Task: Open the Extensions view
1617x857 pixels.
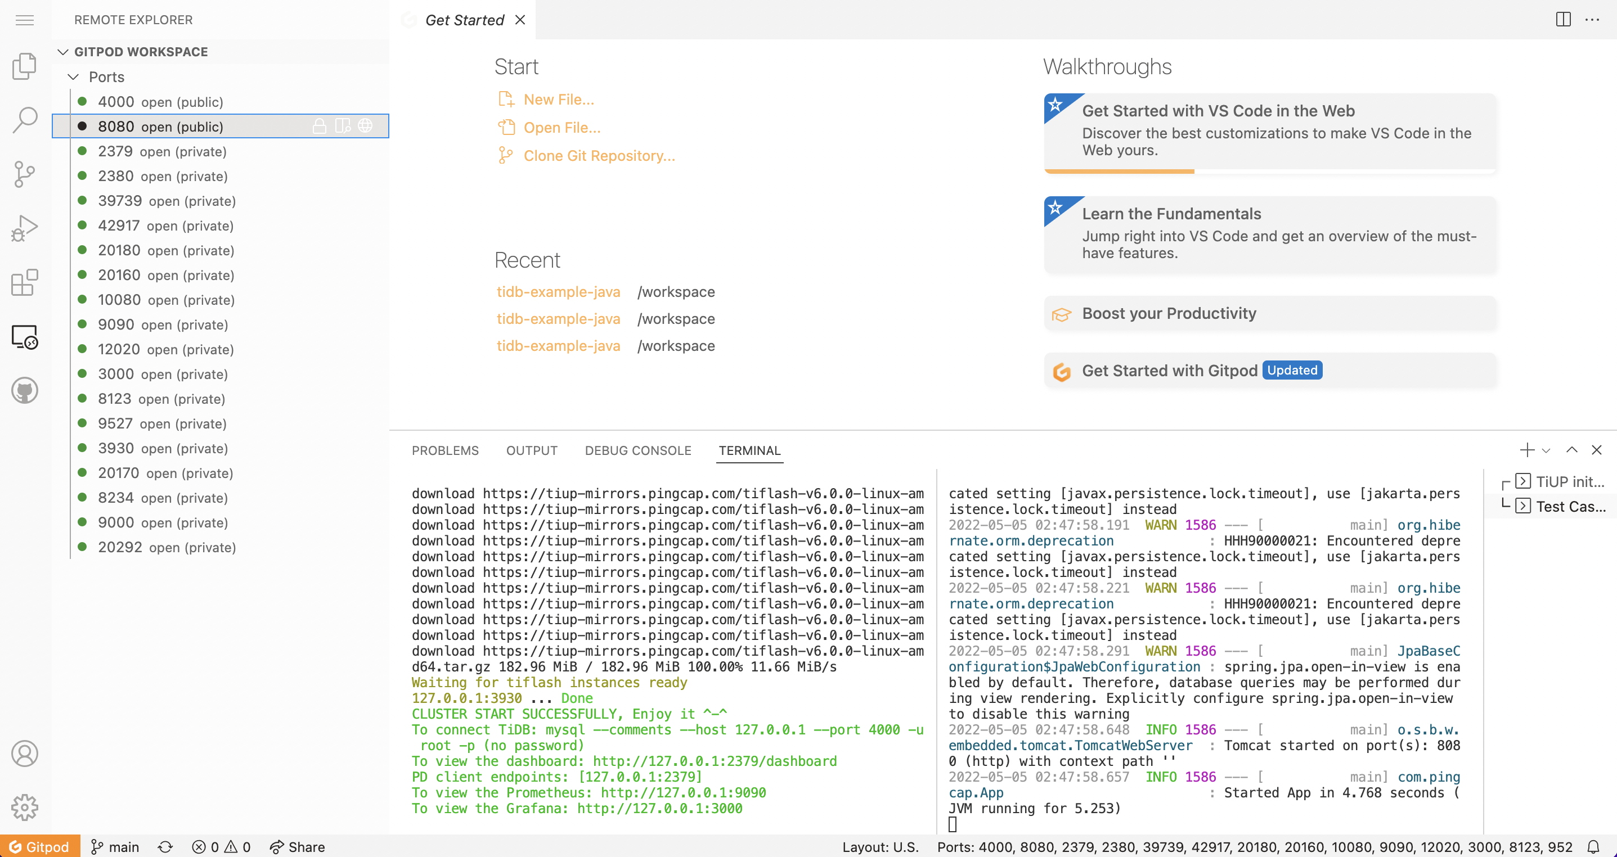Action: 25,283
